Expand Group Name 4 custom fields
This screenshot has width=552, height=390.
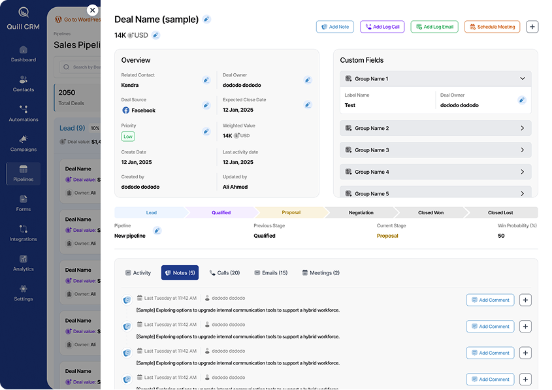point(522,172)
